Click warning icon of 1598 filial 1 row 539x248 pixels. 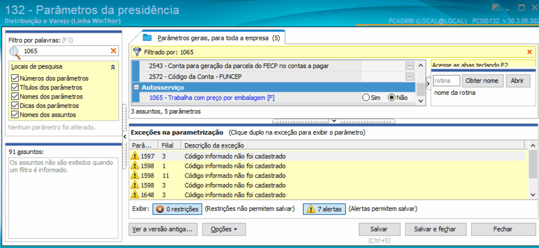click(135, 166)
